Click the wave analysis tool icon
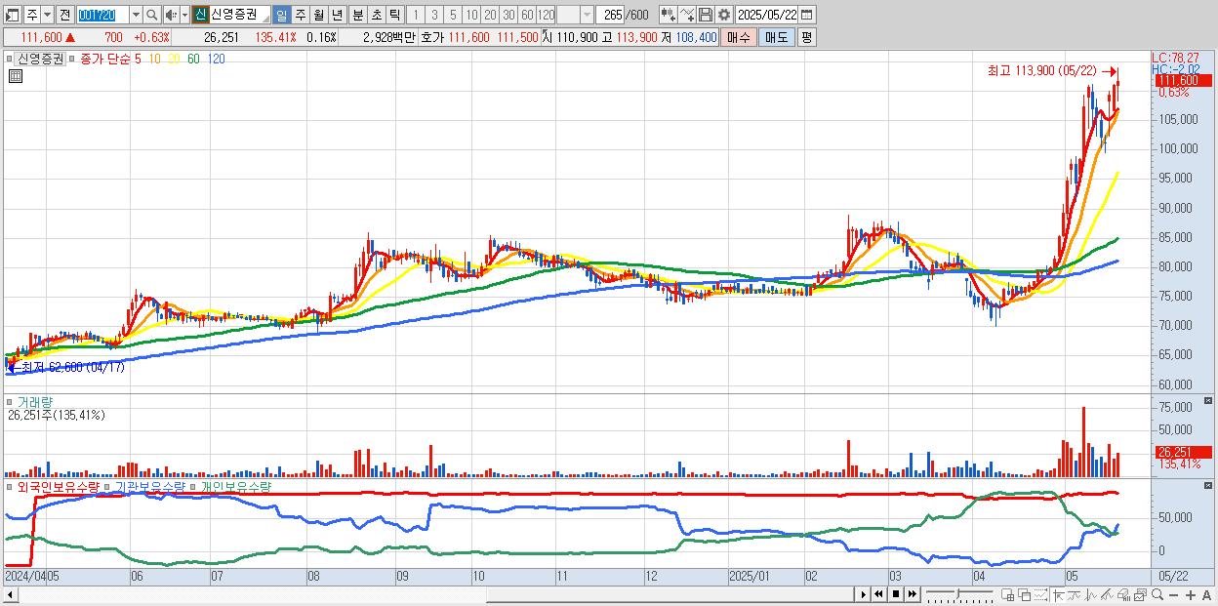This screenshot has height=606, width=1218. (x=1090, y=594)
